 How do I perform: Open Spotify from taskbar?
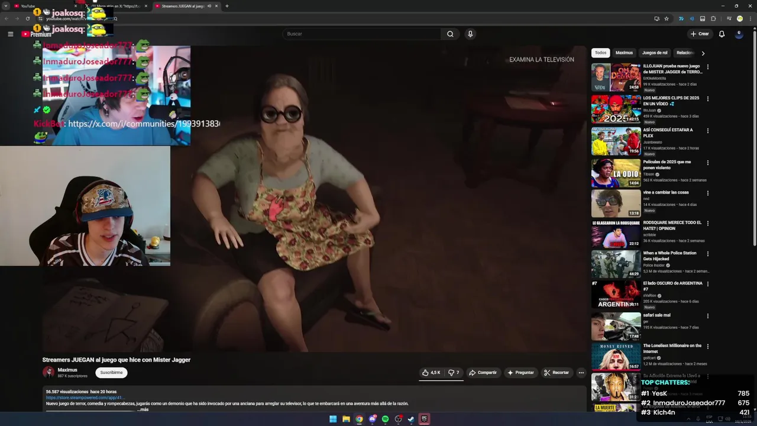[x=385, y=419]
